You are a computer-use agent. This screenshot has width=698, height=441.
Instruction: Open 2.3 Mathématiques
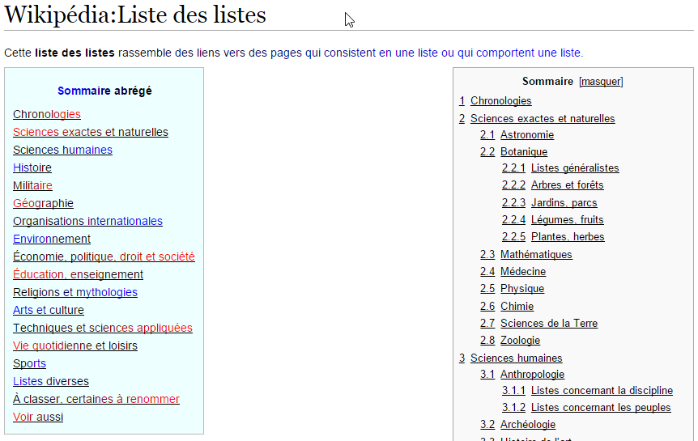point(526,255)
